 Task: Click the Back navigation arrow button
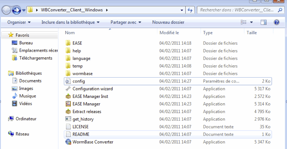pyautogui.click(x=6, y=10)
